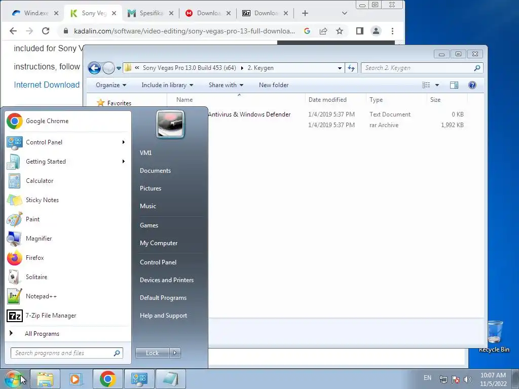Screen dimensions: 519x389
Task: Refresh the Explorer folder view
Action: pos(351,68)
